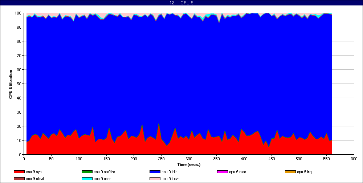This screenshot has height=183, width=363.
Task: Select the 'cpu 9 steal' legend label
Action: point(35,179)
